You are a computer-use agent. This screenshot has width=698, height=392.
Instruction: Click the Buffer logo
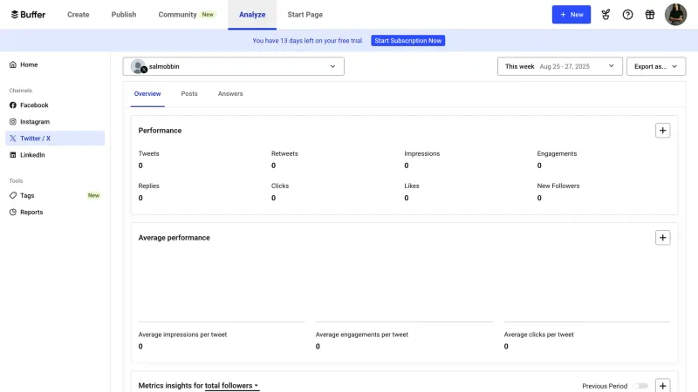28,15
